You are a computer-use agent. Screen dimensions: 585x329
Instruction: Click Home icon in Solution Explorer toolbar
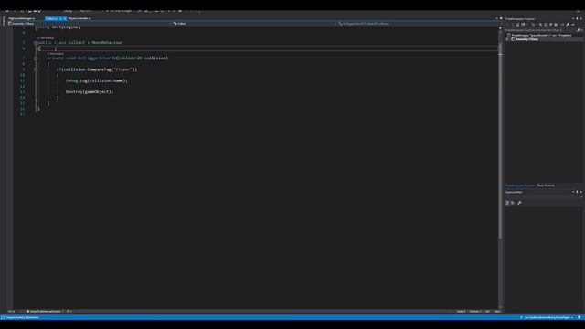tap(518, 25)
